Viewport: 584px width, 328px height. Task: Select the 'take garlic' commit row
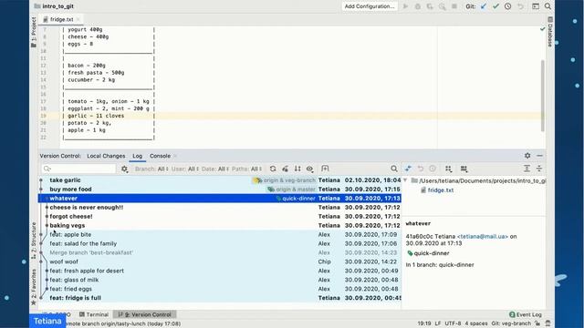pos(220,180)
